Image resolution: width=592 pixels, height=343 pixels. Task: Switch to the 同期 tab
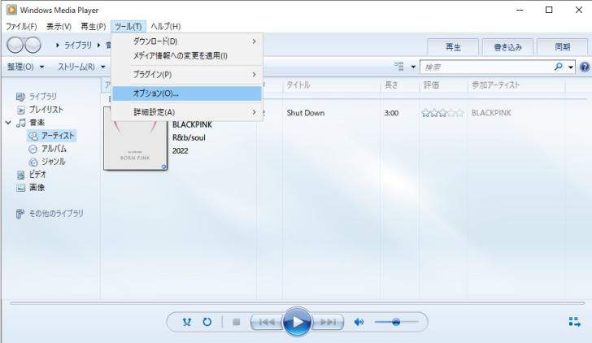(562, 47)
